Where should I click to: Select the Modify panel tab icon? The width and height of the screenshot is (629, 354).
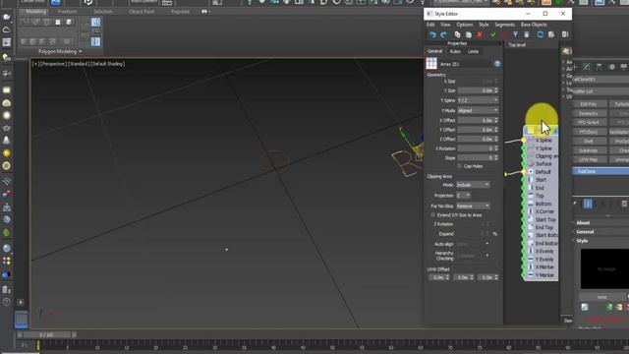point(587,67)
